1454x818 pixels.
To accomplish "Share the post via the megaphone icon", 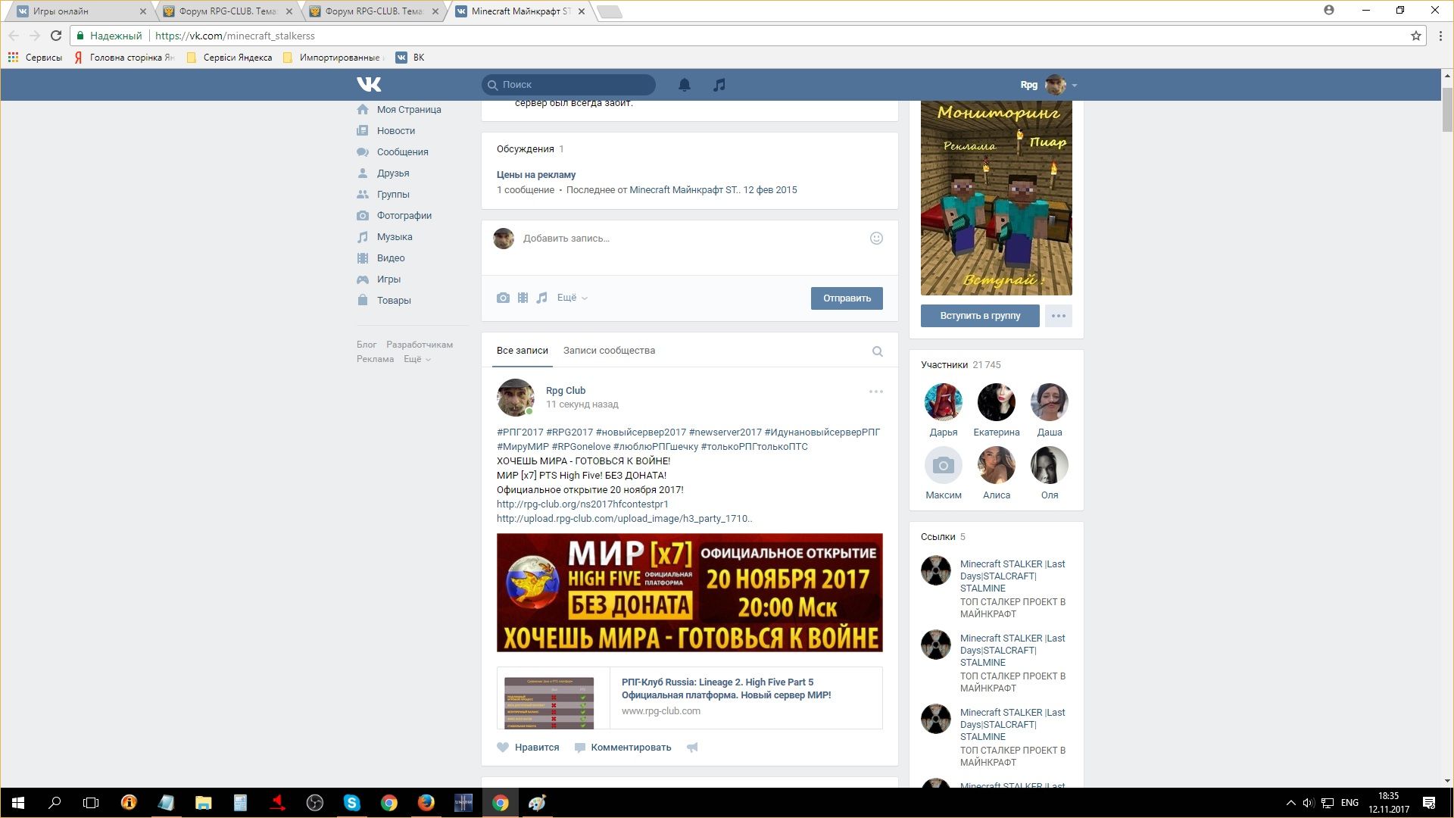I will [692, 747].
